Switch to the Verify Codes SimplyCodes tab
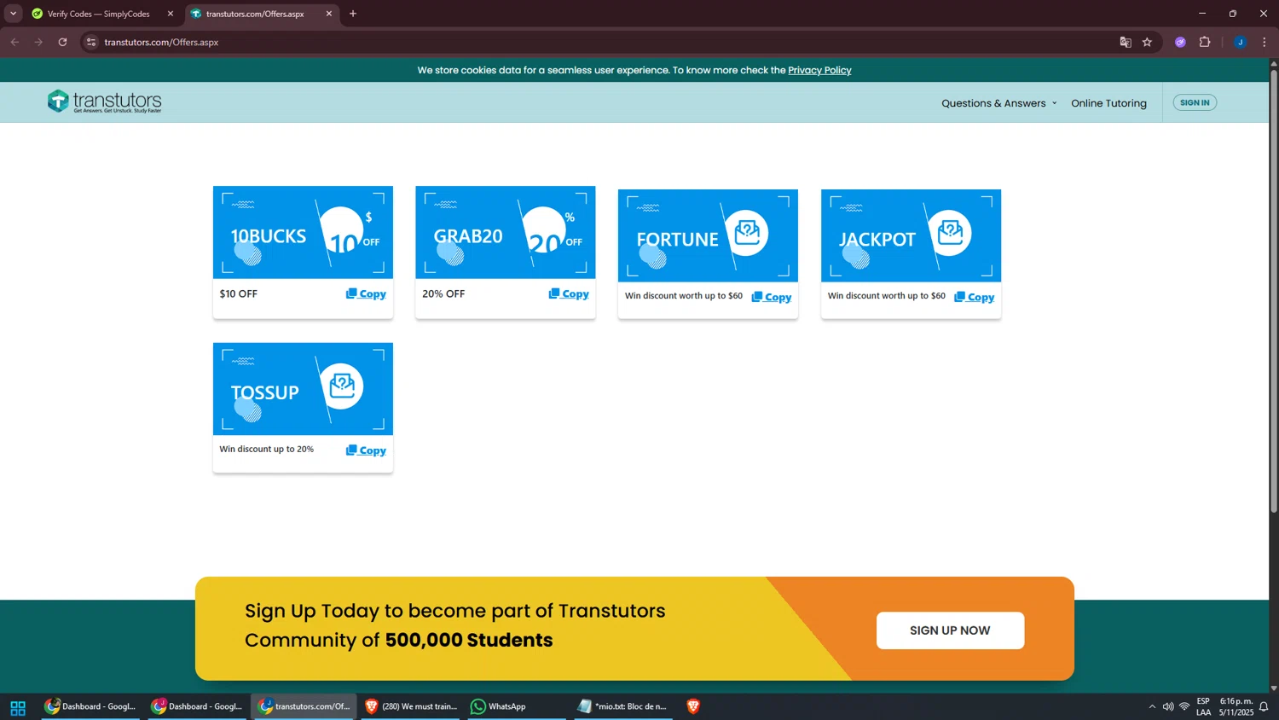The image size is (1279, 720). (x=99, y=14)
